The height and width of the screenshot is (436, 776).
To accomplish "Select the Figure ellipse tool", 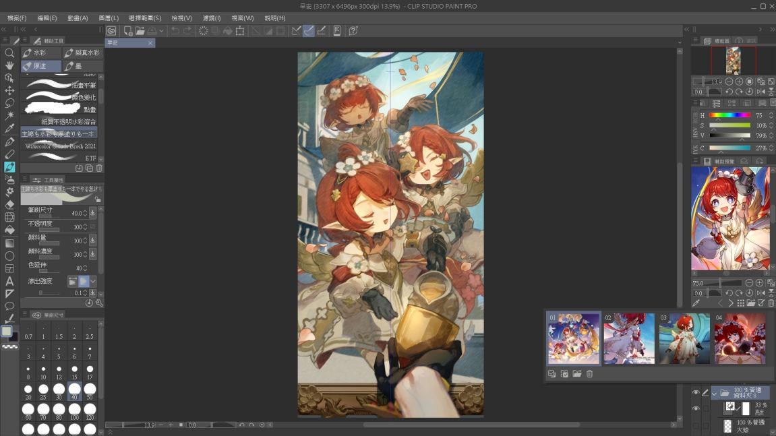I will 9,256.
